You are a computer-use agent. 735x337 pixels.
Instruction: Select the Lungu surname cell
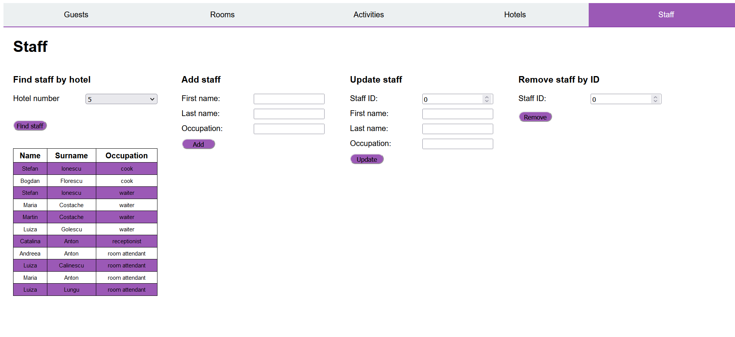pos(72,290)
